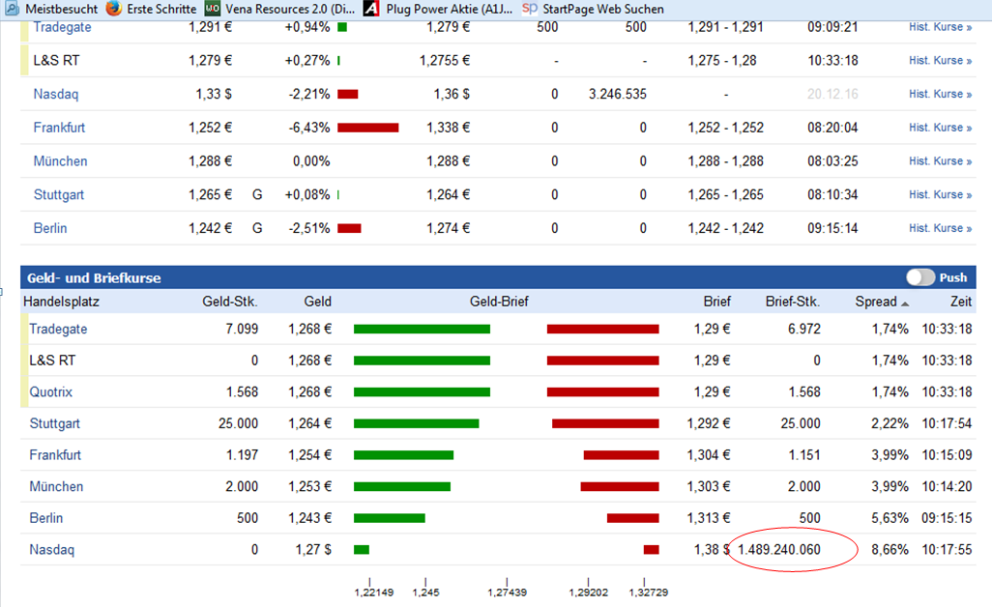Open the Stuttgart link in upper table

58,194
